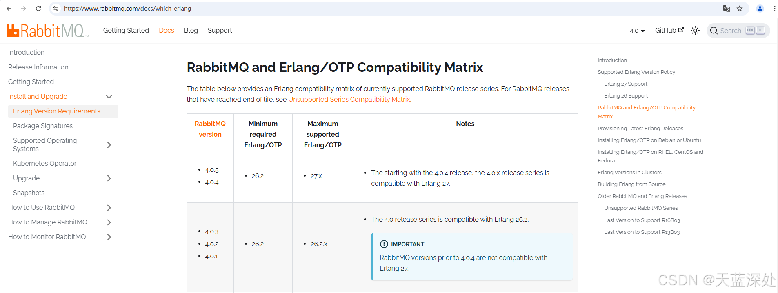Jump to Installing Erlang/OTP on RHEL, CentOS
The image size is (778, 293).
tap(650, 156)
